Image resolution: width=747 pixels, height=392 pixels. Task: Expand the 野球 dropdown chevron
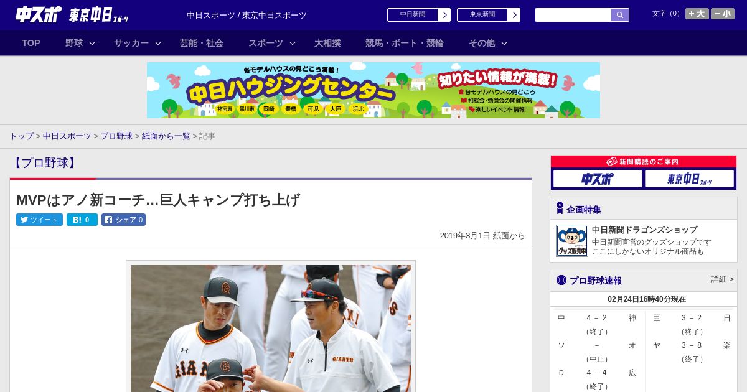(92, 43)
